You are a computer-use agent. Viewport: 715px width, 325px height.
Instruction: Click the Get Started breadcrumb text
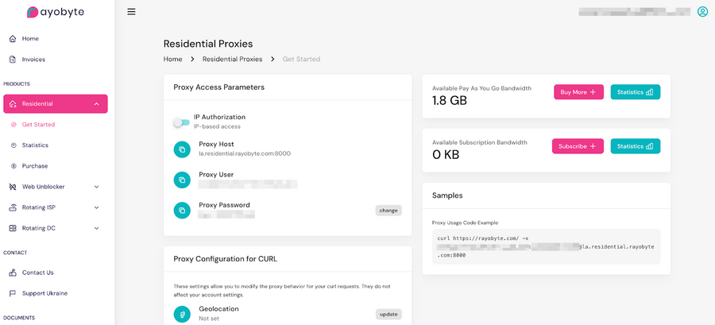(x=301, y=60)
